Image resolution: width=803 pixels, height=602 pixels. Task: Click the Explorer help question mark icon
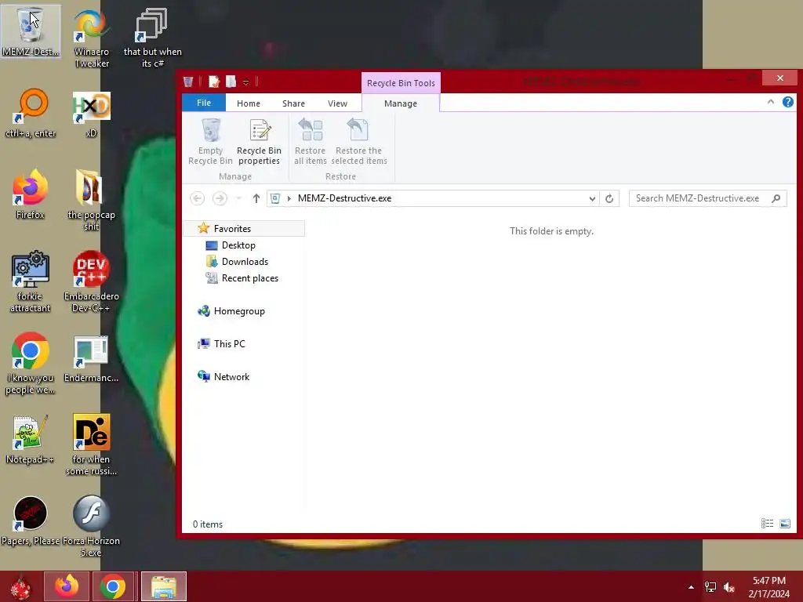(x=787, y=102)
